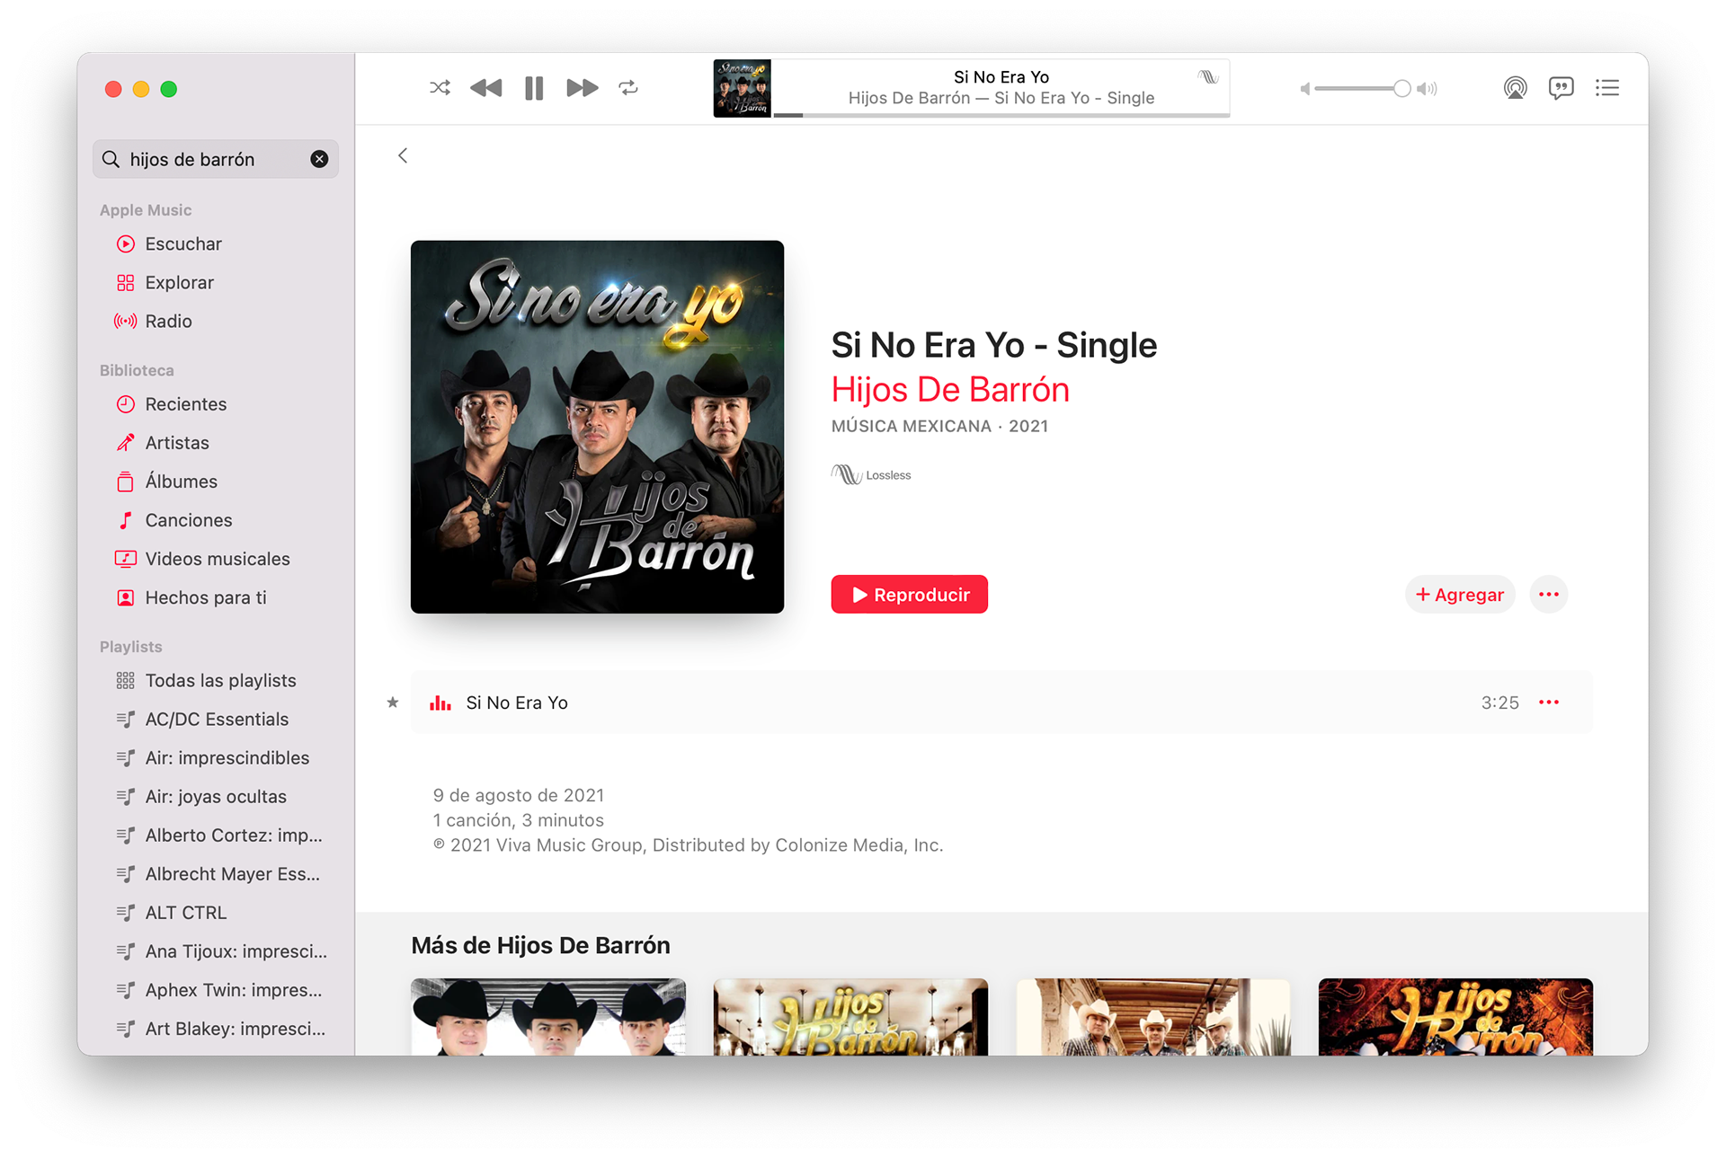The image size is (1726, 1158).
Task: Go to Álbumes in the library
Action: click(181, 482)
